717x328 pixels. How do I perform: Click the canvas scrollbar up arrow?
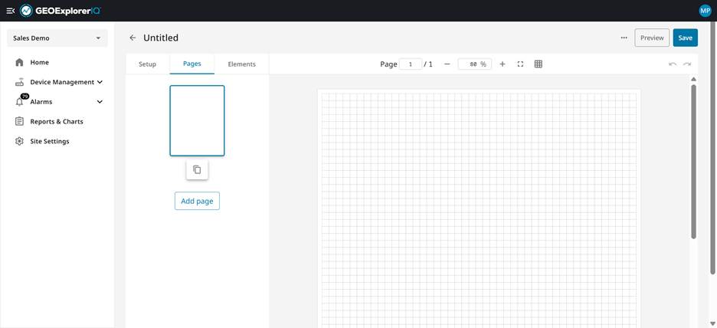pos(694,79)
